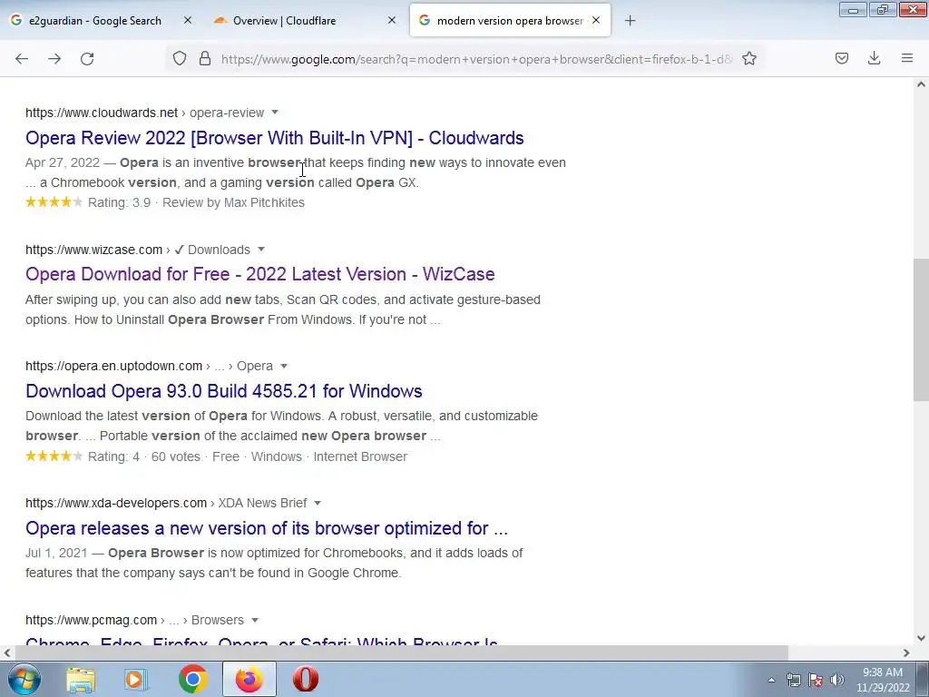Close the Overview Cloudflare tab
This screenshot has height=697, width=929.
tap(392, 20)
